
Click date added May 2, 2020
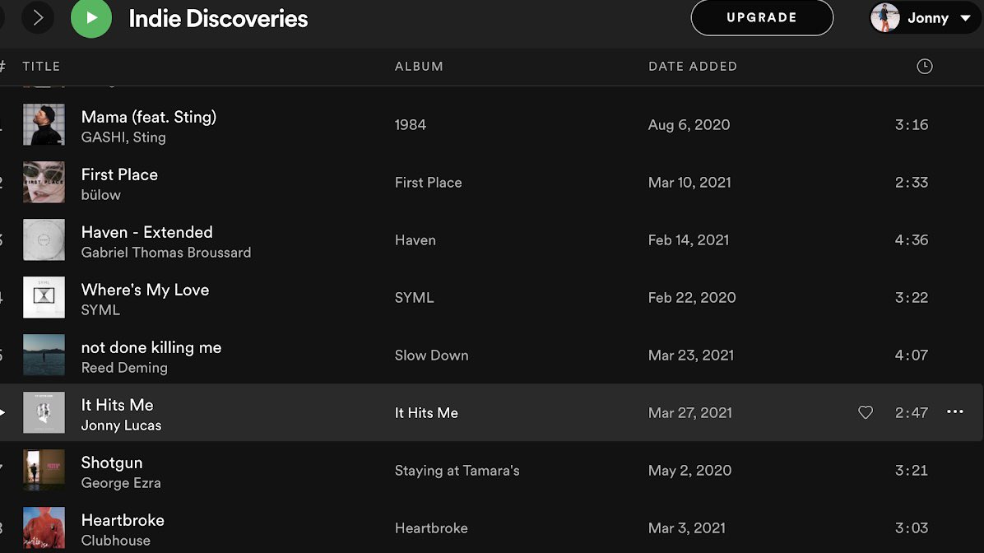pos(689,471)
